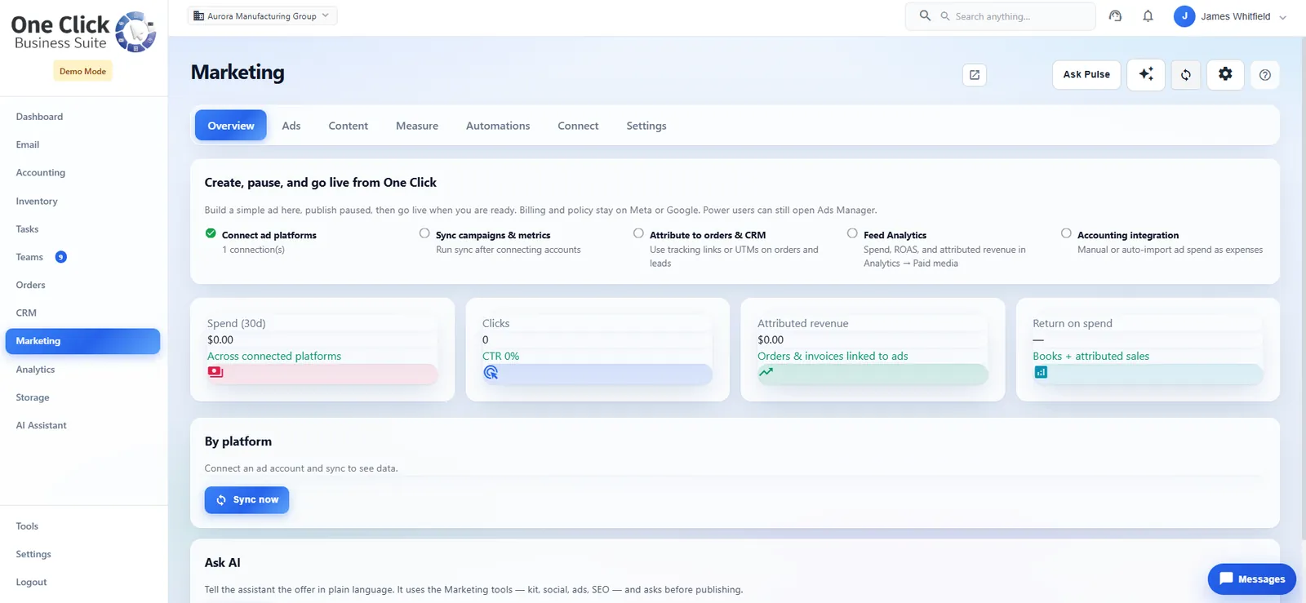Go to the Connect tab

pos(578,126)
